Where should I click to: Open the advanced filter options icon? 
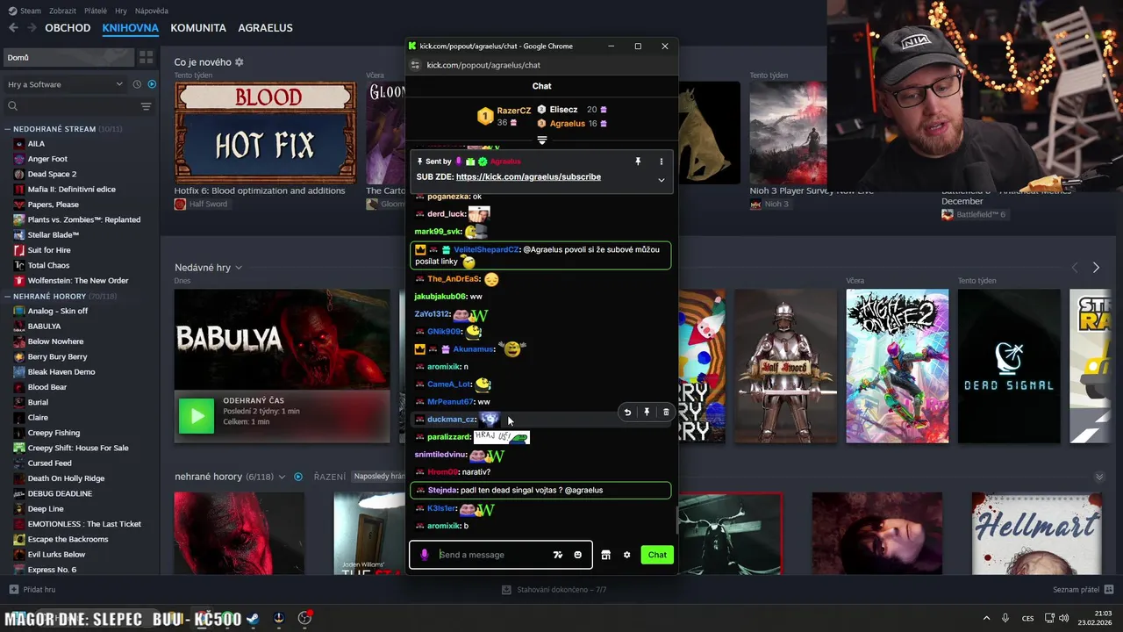(x=147, y=106)
